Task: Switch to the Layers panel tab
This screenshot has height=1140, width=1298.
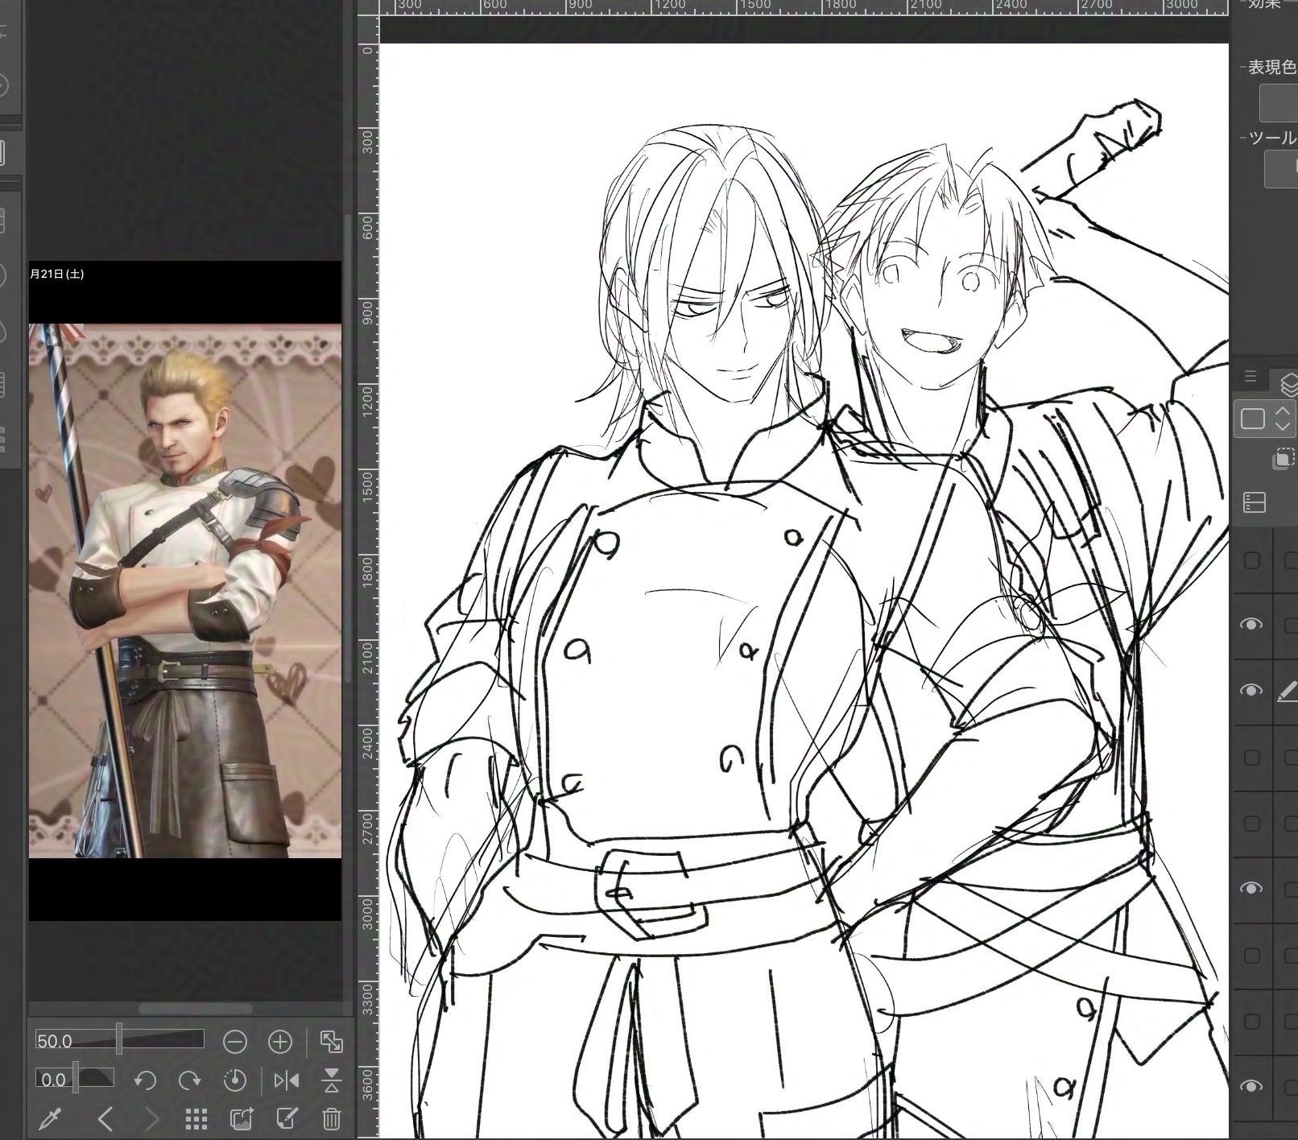Action: tap(1287, 384)
